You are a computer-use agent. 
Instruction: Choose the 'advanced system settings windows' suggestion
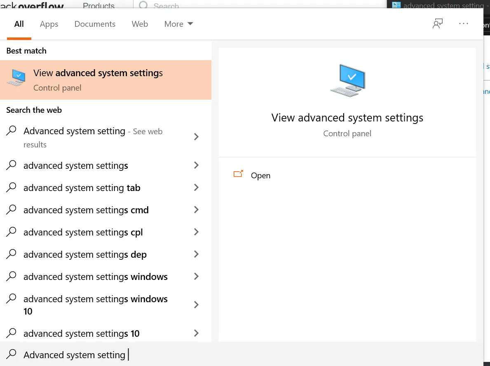(x=96, y=277)
